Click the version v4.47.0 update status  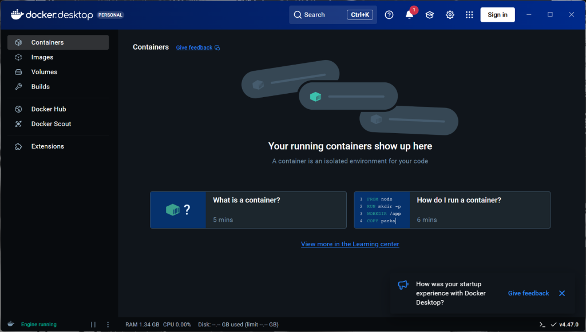click(565, 325)
